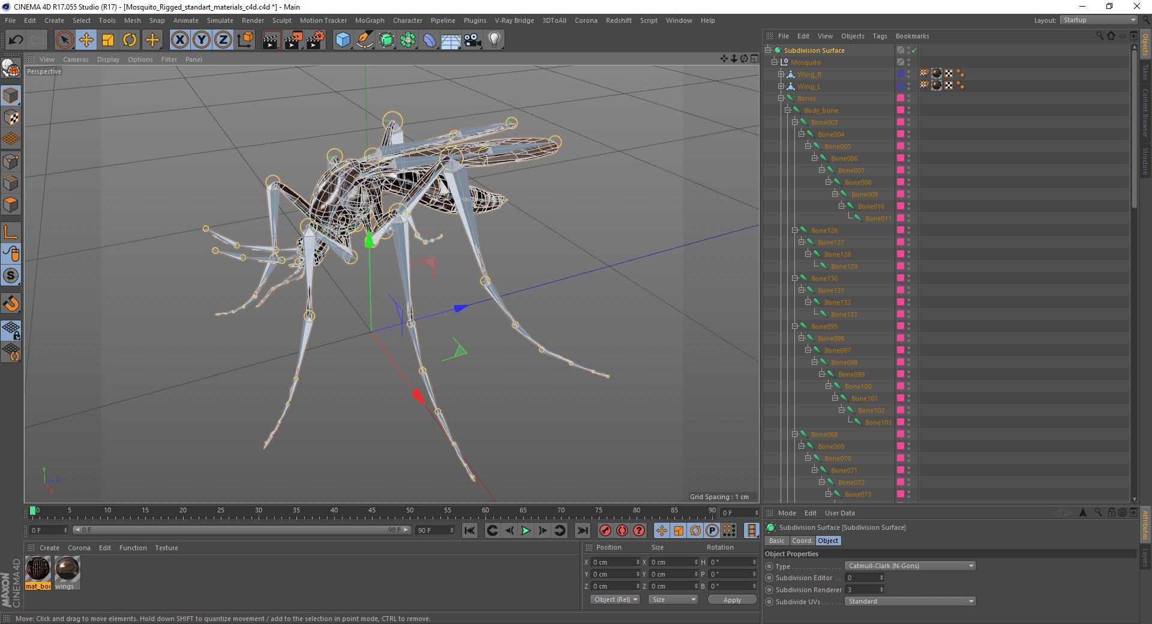Image resolution: width=1152 pixels, height=624 pixels.
Task: Open viewport Cameras menu
Action: pyautogui.click(x=76, y=59)
